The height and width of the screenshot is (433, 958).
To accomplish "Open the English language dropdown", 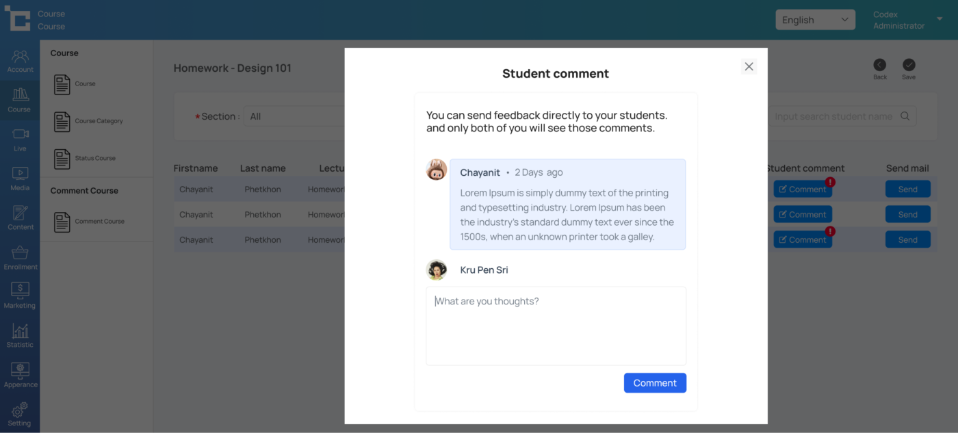I will point(815,20).
